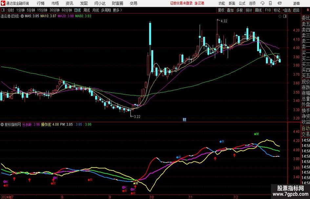Open the 资讯 menu
The height and width of the screenshot is (199, 310).
70,3
